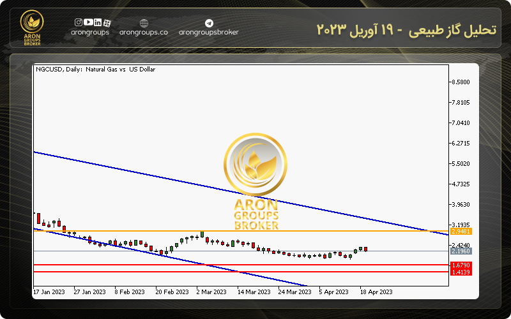Click the 20 Feb 2023 date label
511x319 pixels.
172,292
